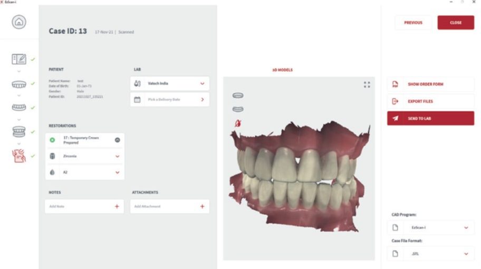Viewport: 481px width, 269px height.
Task: Click the Send to Lab button
Action: [431, 118]
